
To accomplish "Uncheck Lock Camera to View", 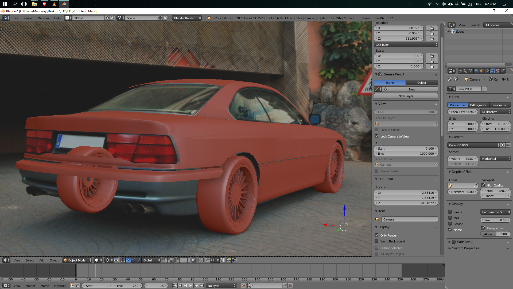I will pyautogui.click(x=377, y=136).
